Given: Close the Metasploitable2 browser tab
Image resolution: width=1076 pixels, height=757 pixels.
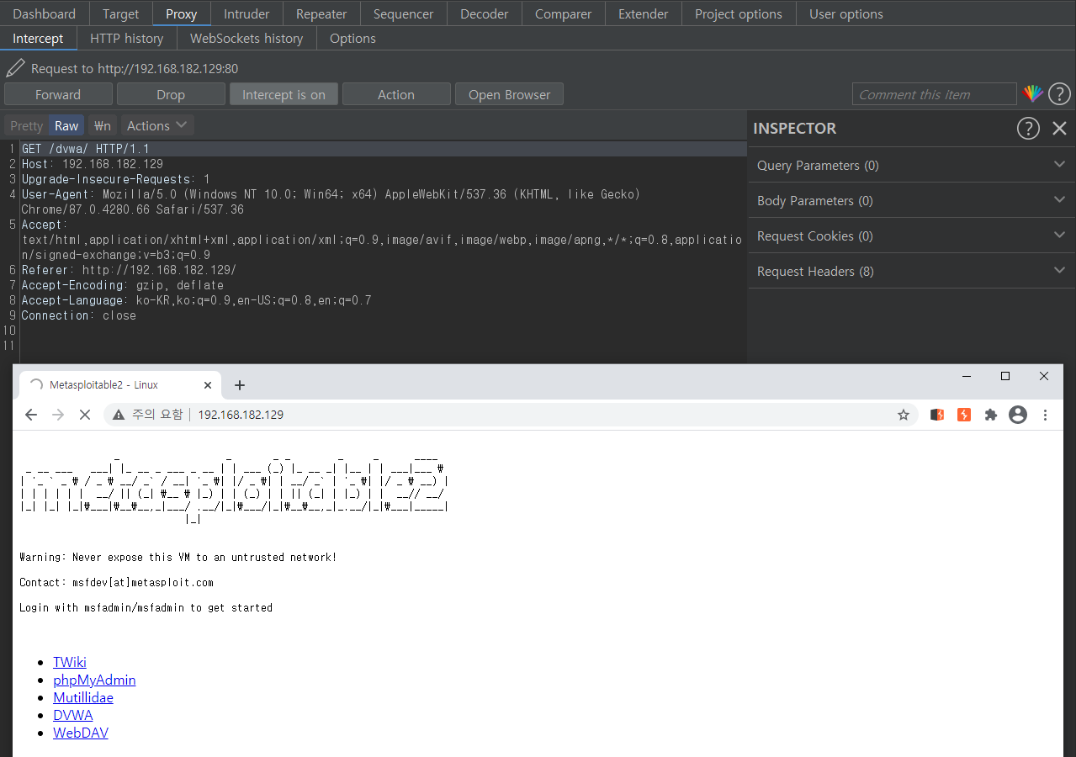Looking at the screenshot, I should click(208, 385).
